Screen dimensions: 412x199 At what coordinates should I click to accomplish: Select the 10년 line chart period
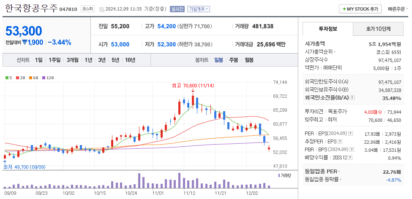point(130,60)
